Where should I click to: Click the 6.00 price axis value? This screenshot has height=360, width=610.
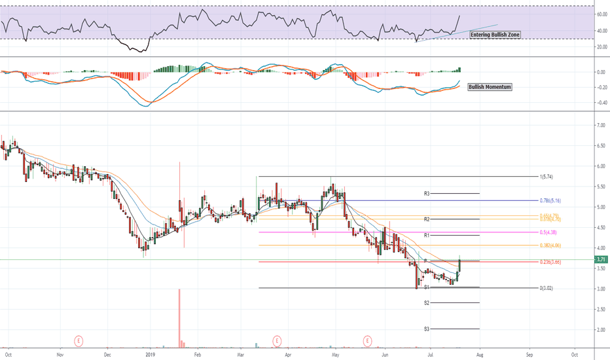[601, 166]
